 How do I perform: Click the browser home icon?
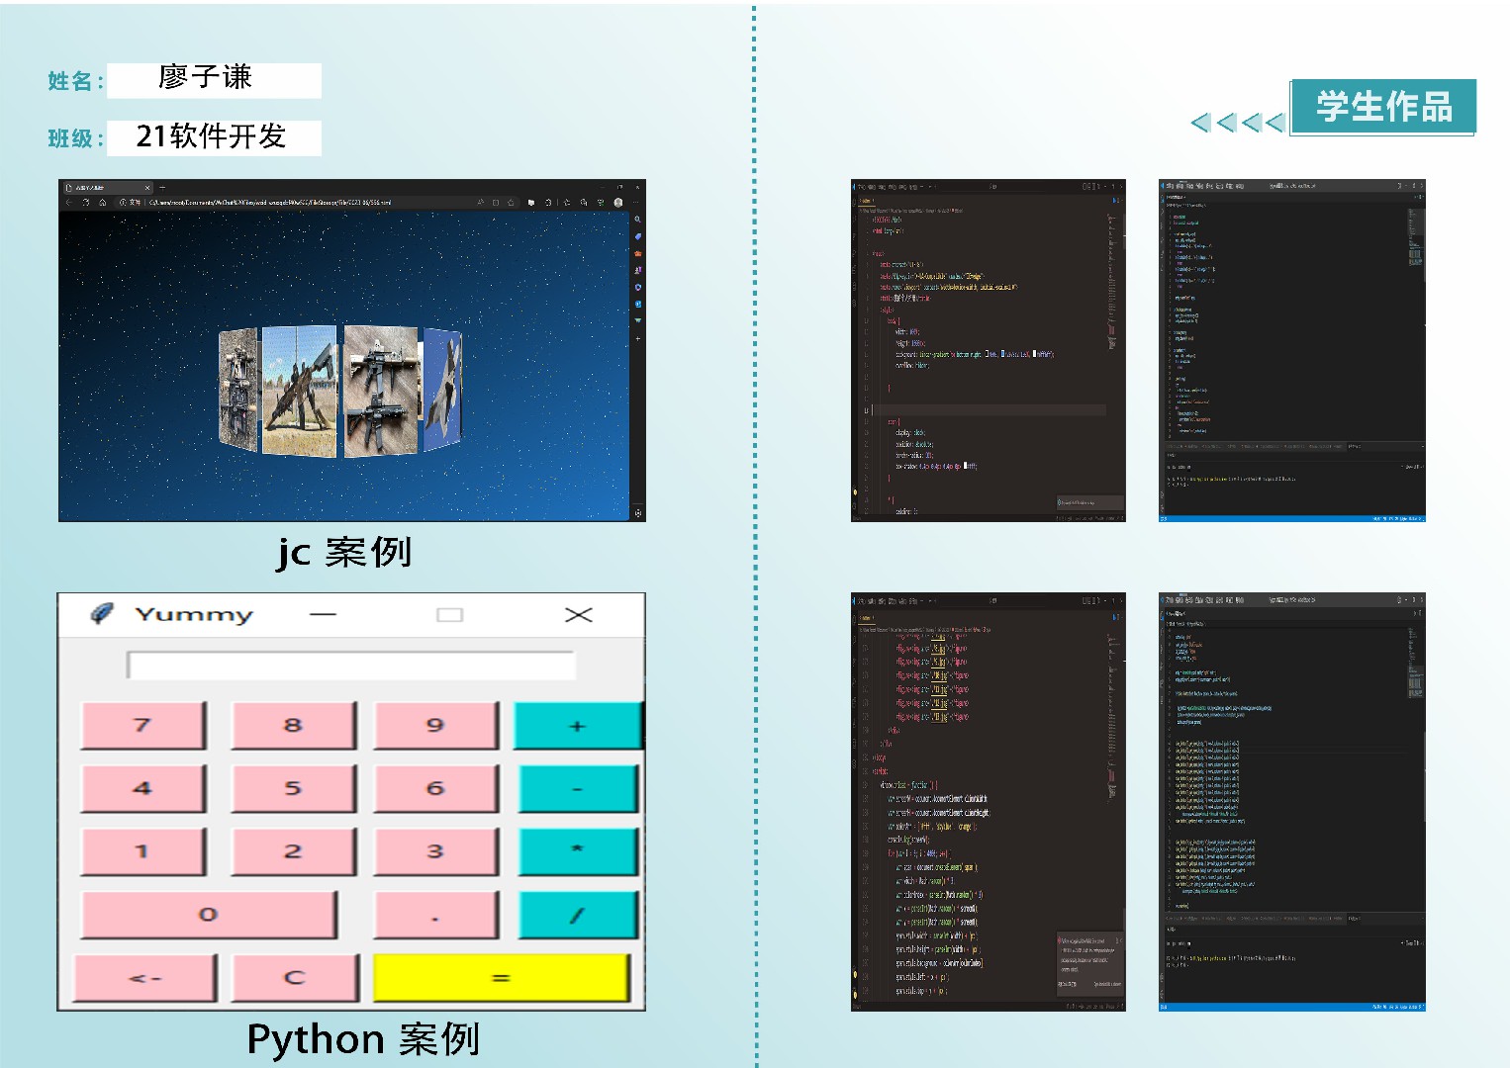click(x=102, y=203)
